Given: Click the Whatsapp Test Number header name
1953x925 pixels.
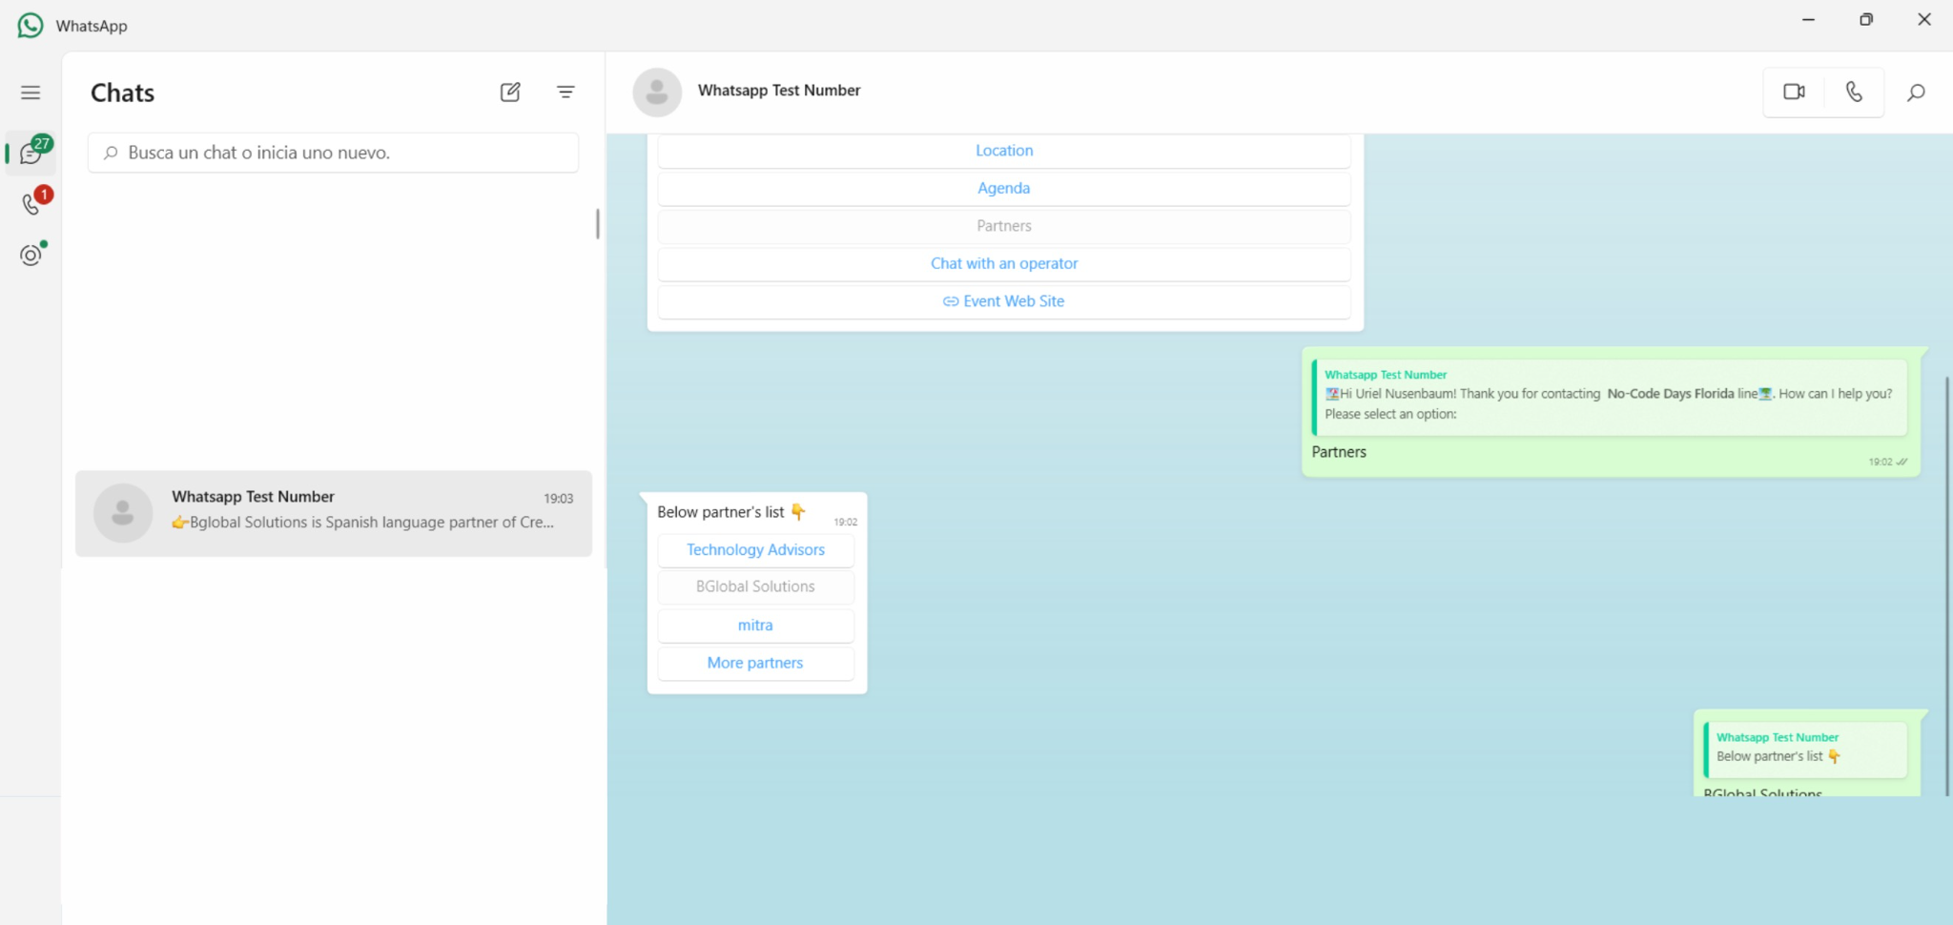Looking at the screenshot, I should pos(779,90).
